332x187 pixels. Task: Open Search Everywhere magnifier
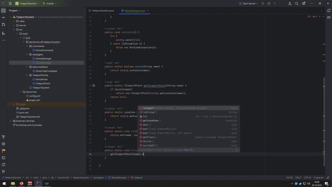[297, 4]
